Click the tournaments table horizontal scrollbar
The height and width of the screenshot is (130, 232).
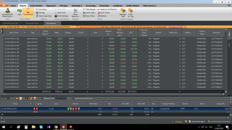(x=114, y=94)
